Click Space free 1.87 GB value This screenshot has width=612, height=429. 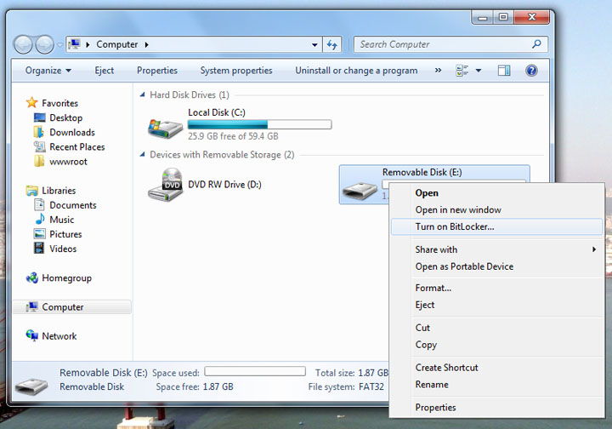click(x=218, y=386)
